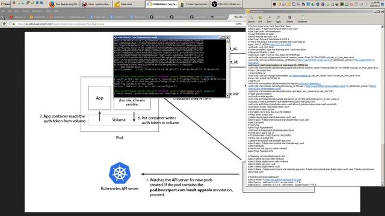This screenshot has width=385, height=216.
Task: Click the black circular OBS tray icon
Action: 274,4
